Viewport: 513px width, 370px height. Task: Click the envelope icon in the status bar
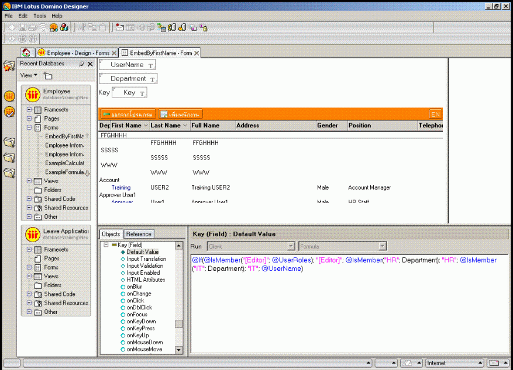[x=494, y=363]
